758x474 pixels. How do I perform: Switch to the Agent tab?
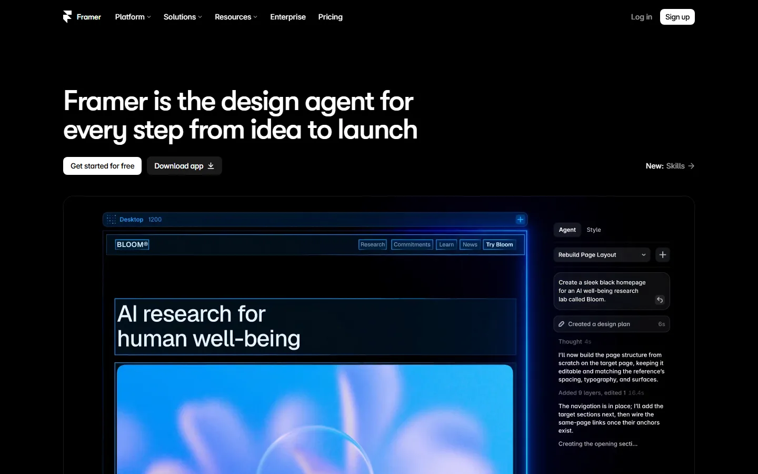pyautogui.click(x=567, y=230)
